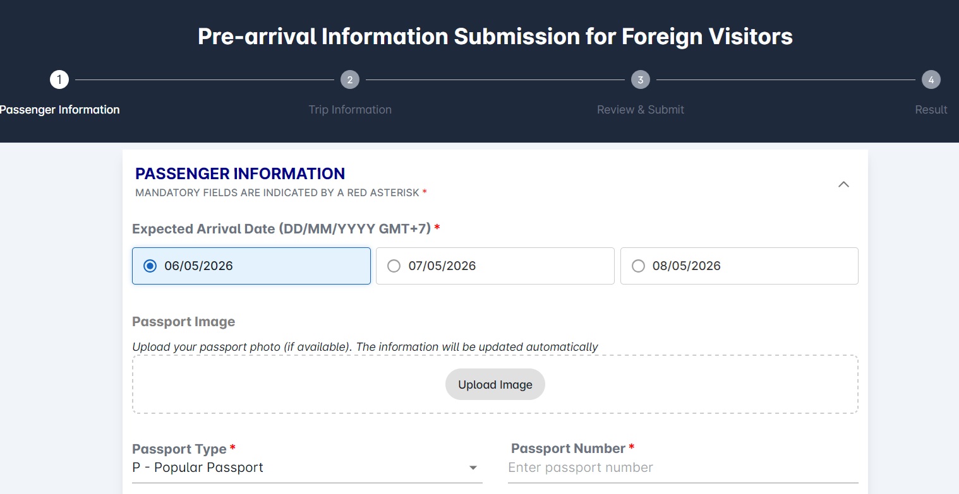Click the P - Popular Passport combo box

click(307, 468)
